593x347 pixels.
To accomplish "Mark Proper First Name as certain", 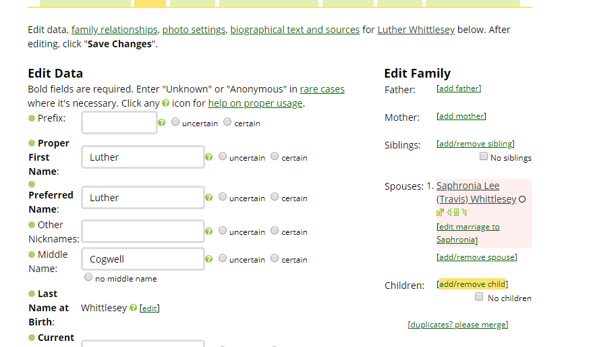I will [x=275, y=156].
